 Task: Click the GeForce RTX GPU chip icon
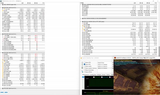(x=83, y=22)
